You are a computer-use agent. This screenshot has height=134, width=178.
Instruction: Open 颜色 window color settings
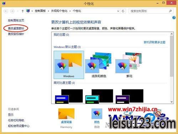tap(97, 118)
